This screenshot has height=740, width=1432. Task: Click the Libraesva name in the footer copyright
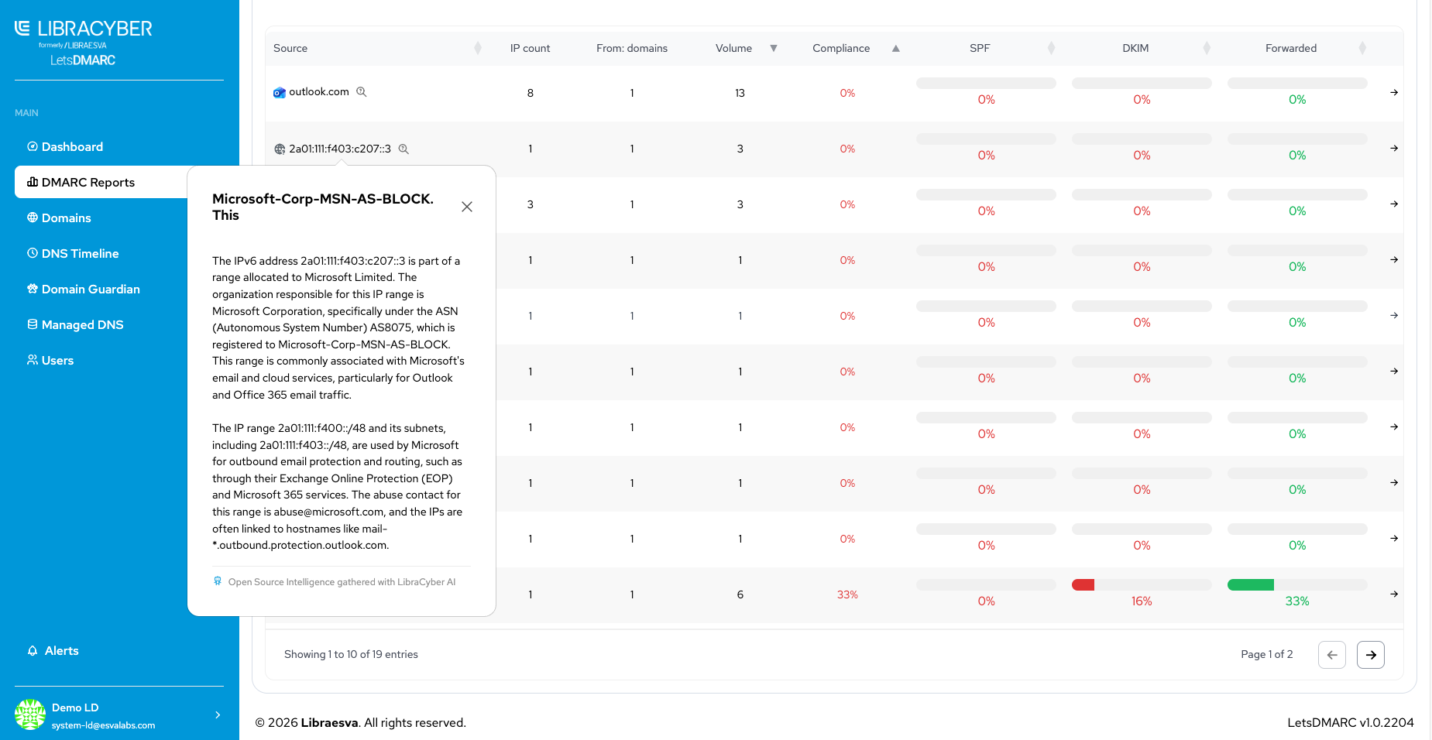[x=329, y=723]
